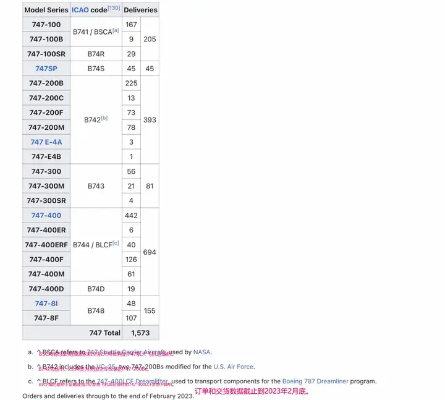Image resolution: width=445 pixels, height=400 pixels.
Task: Select the 393 subtotal cell
Action: click(x=150, y=120)
